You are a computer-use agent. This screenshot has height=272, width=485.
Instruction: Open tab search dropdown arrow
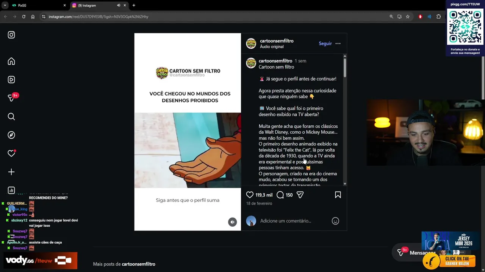(x=5, y=5)
